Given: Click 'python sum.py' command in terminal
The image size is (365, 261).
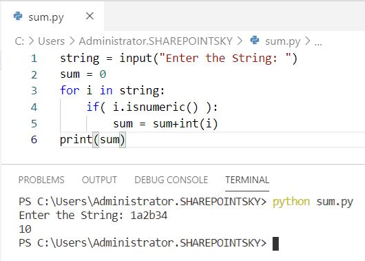Looking at the screenshot, I should point(313,202).
